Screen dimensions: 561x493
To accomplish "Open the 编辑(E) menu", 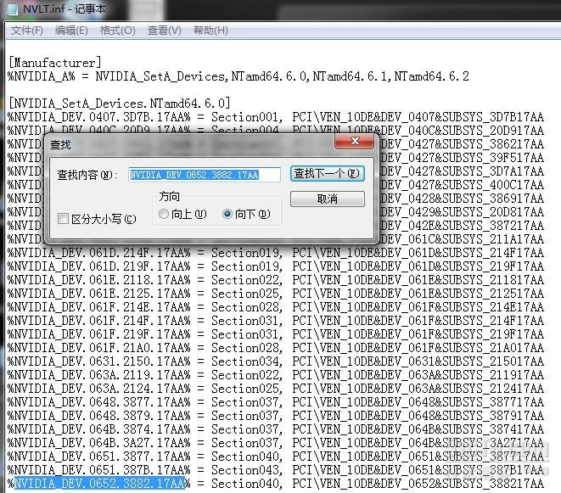I will [71, 31].
